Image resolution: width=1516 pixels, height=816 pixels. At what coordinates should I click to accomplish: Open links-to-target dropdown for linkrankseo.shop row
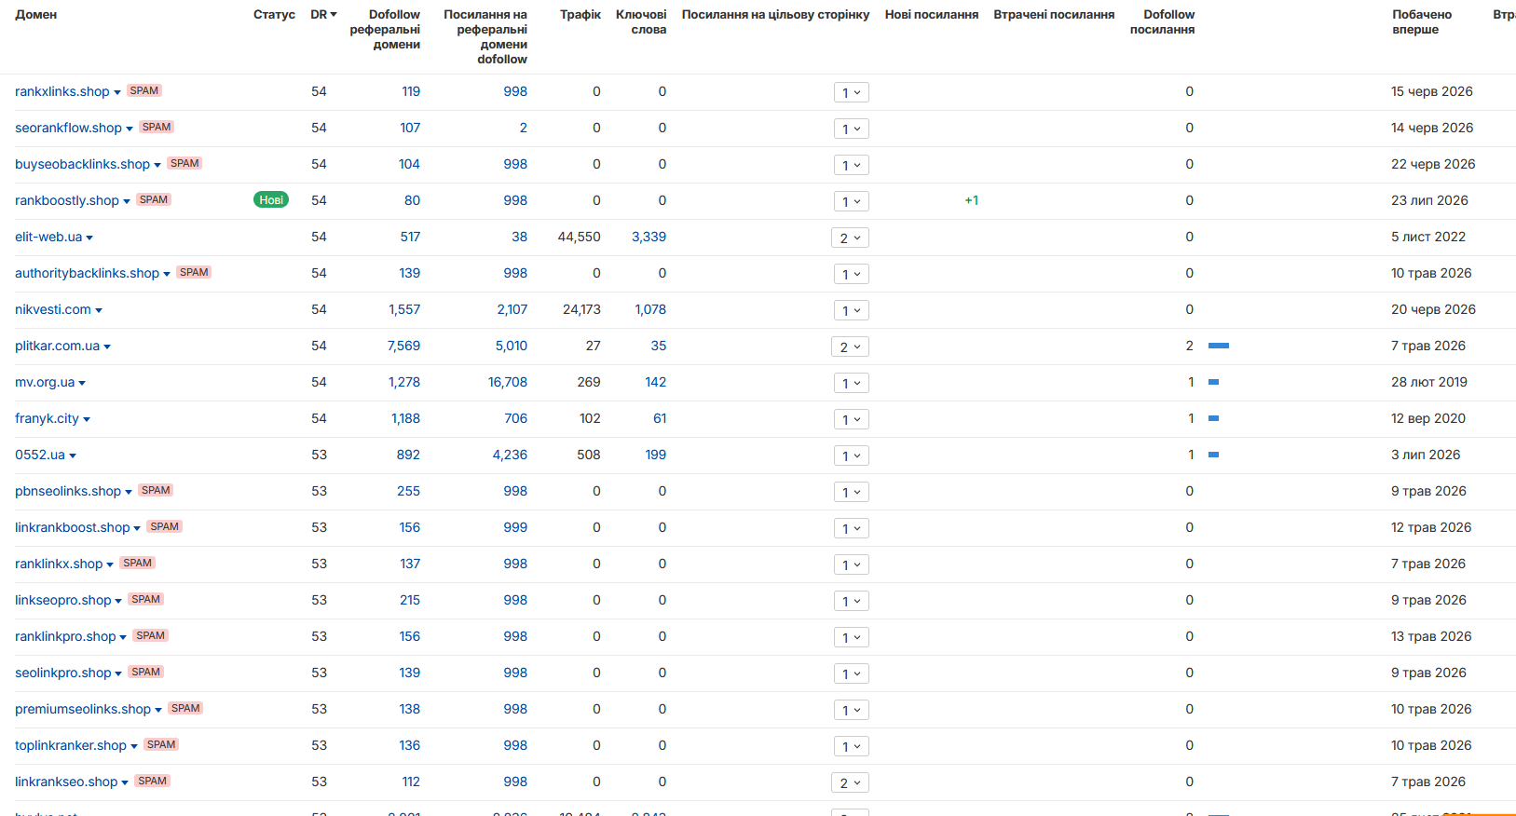point(850,782)
